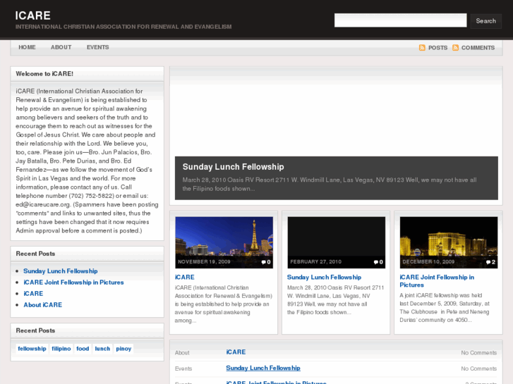513x384 pixels.
Task: Open Sunday Lunch Fellowship in Recent Posts
Action: tap(61, 271)
